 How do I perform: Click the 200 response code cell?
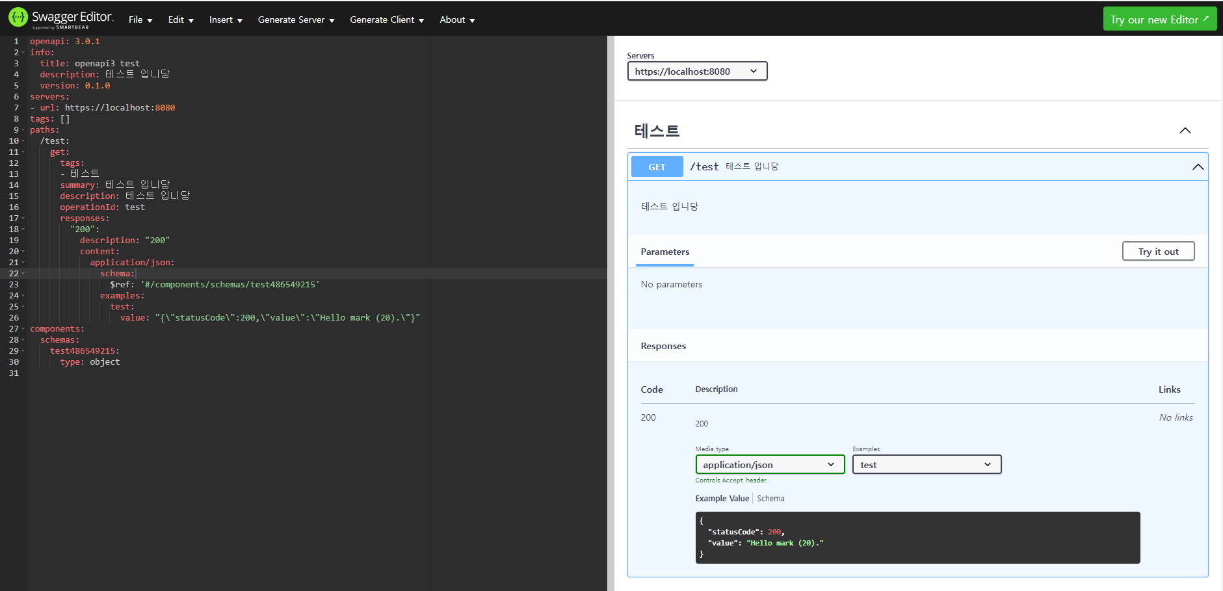[x=648, y=417]
